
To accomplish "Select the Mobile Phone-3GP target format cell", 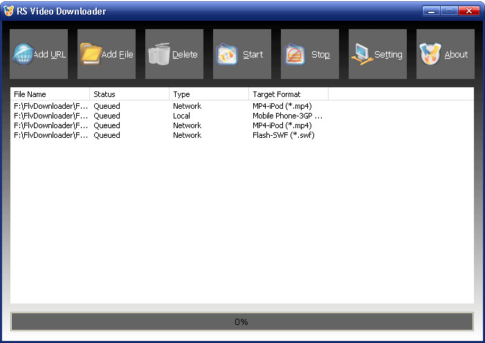I will [x=287, y=116].
